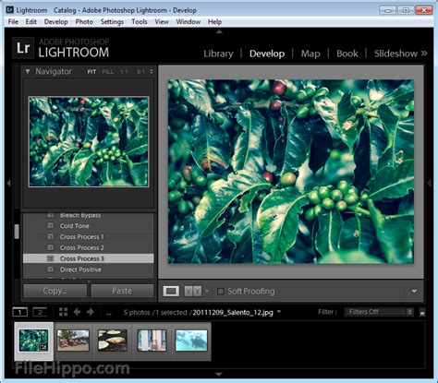Screen dimensions: 438x383
Task: Click filename 20111209_Salento_12.jpg text
Action: (x=233, y=312)
